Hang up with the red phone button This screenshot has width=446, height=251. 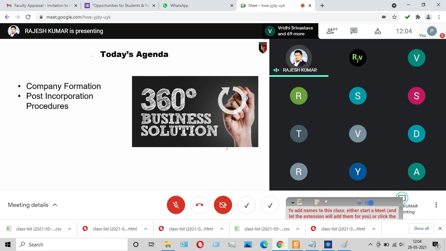[x=199, y=205]
